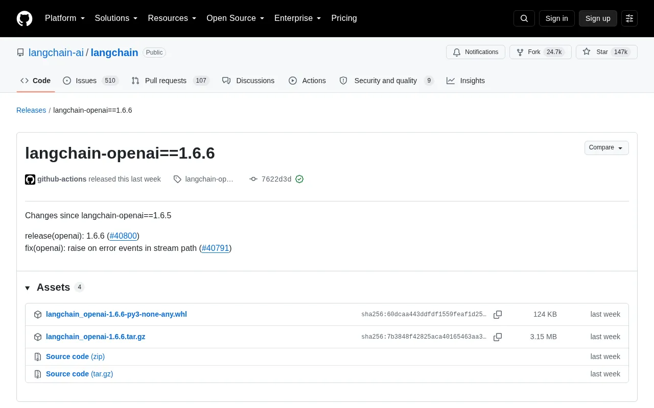Open the langchain-ai organization link
This screenshot has width=654, height=408.
pos(56,53)
